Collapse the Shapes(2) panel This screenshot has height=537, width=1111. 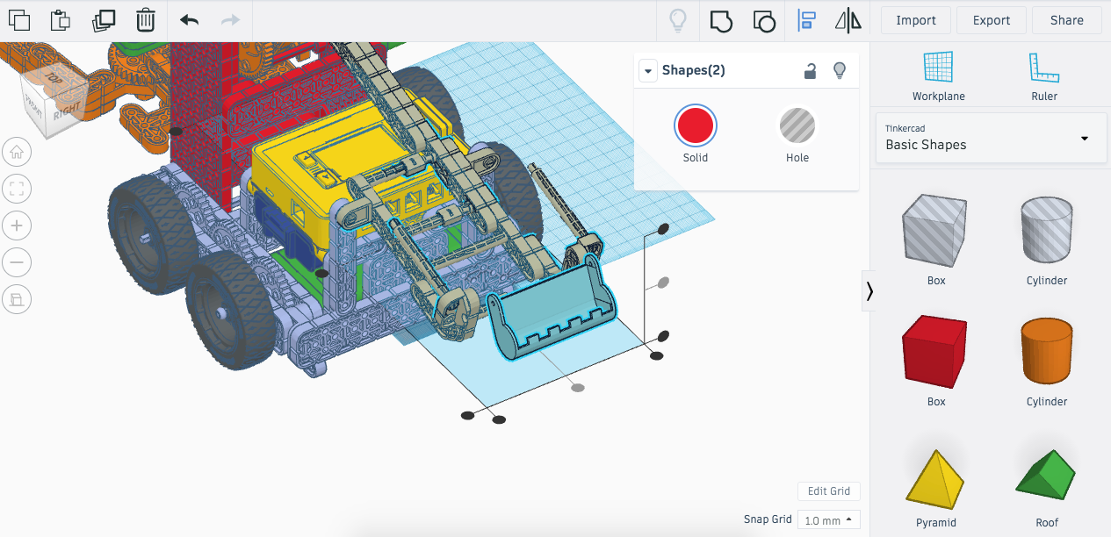647,70
